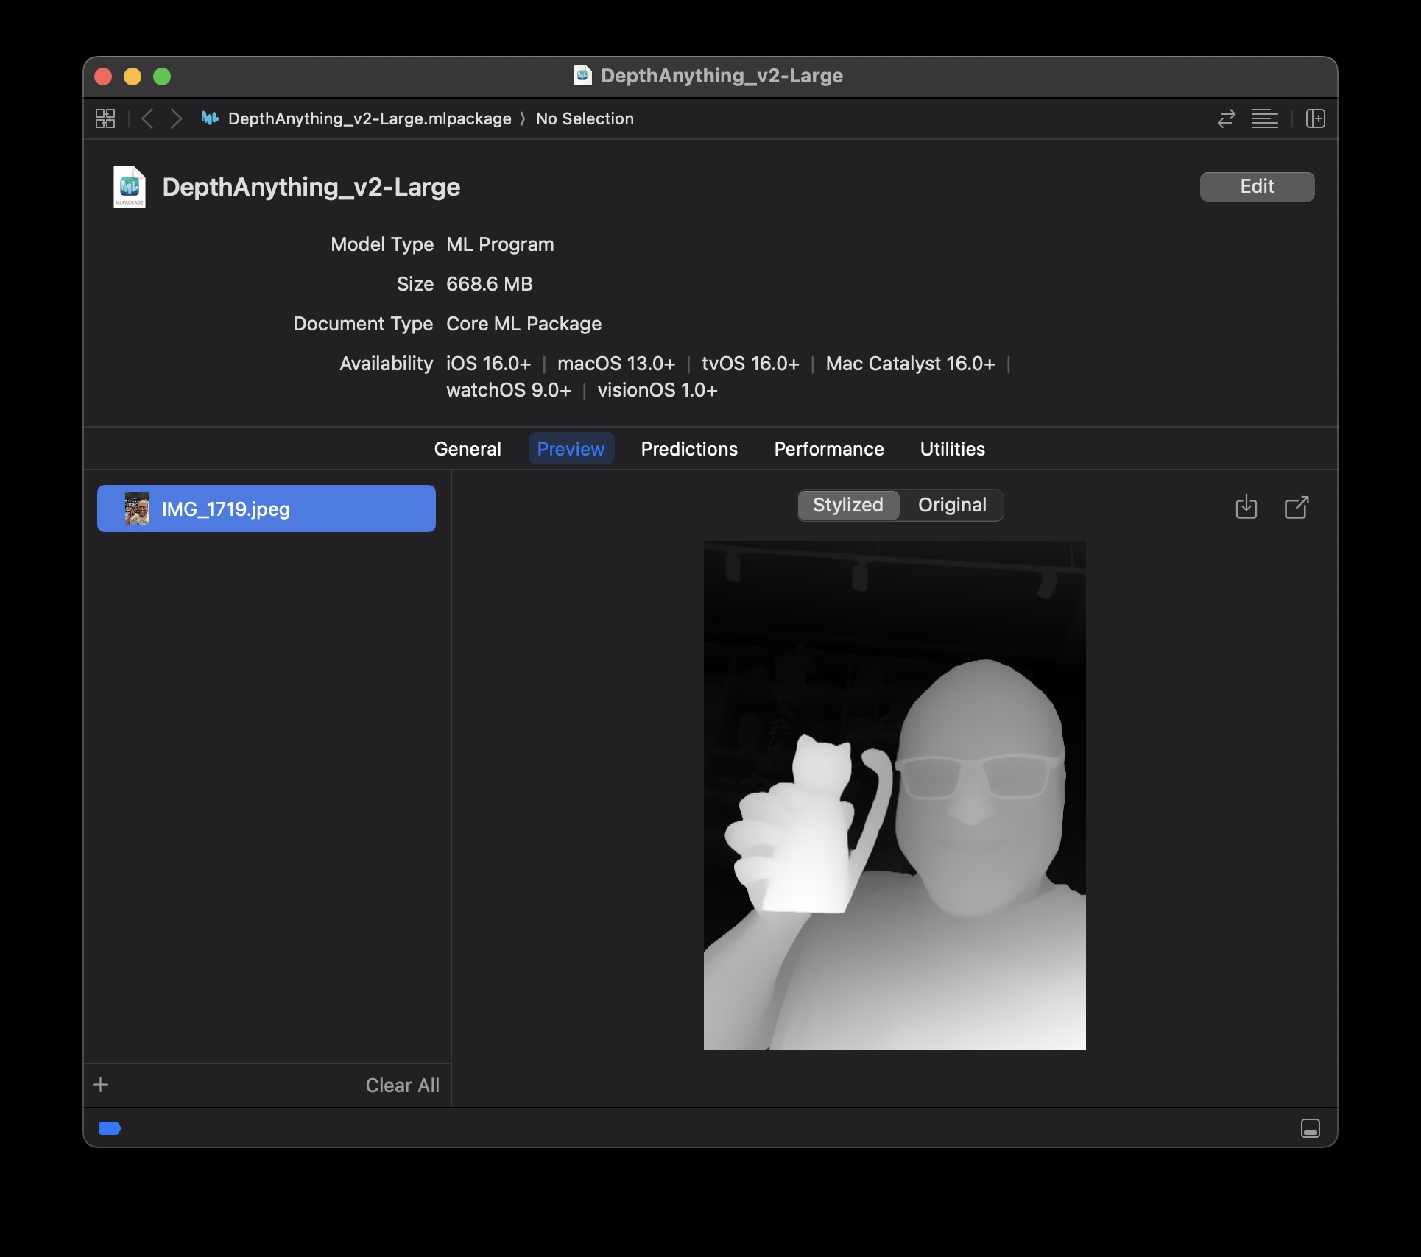The height and width of the screenshot is (1257, 1421).
Task: Toggle the code review arrows icon
Action: (1225, 118)
